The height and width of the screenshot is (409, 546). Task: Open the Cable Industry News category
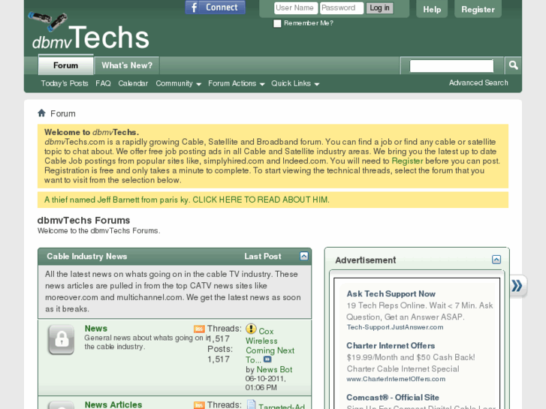[x=86, y=257]
